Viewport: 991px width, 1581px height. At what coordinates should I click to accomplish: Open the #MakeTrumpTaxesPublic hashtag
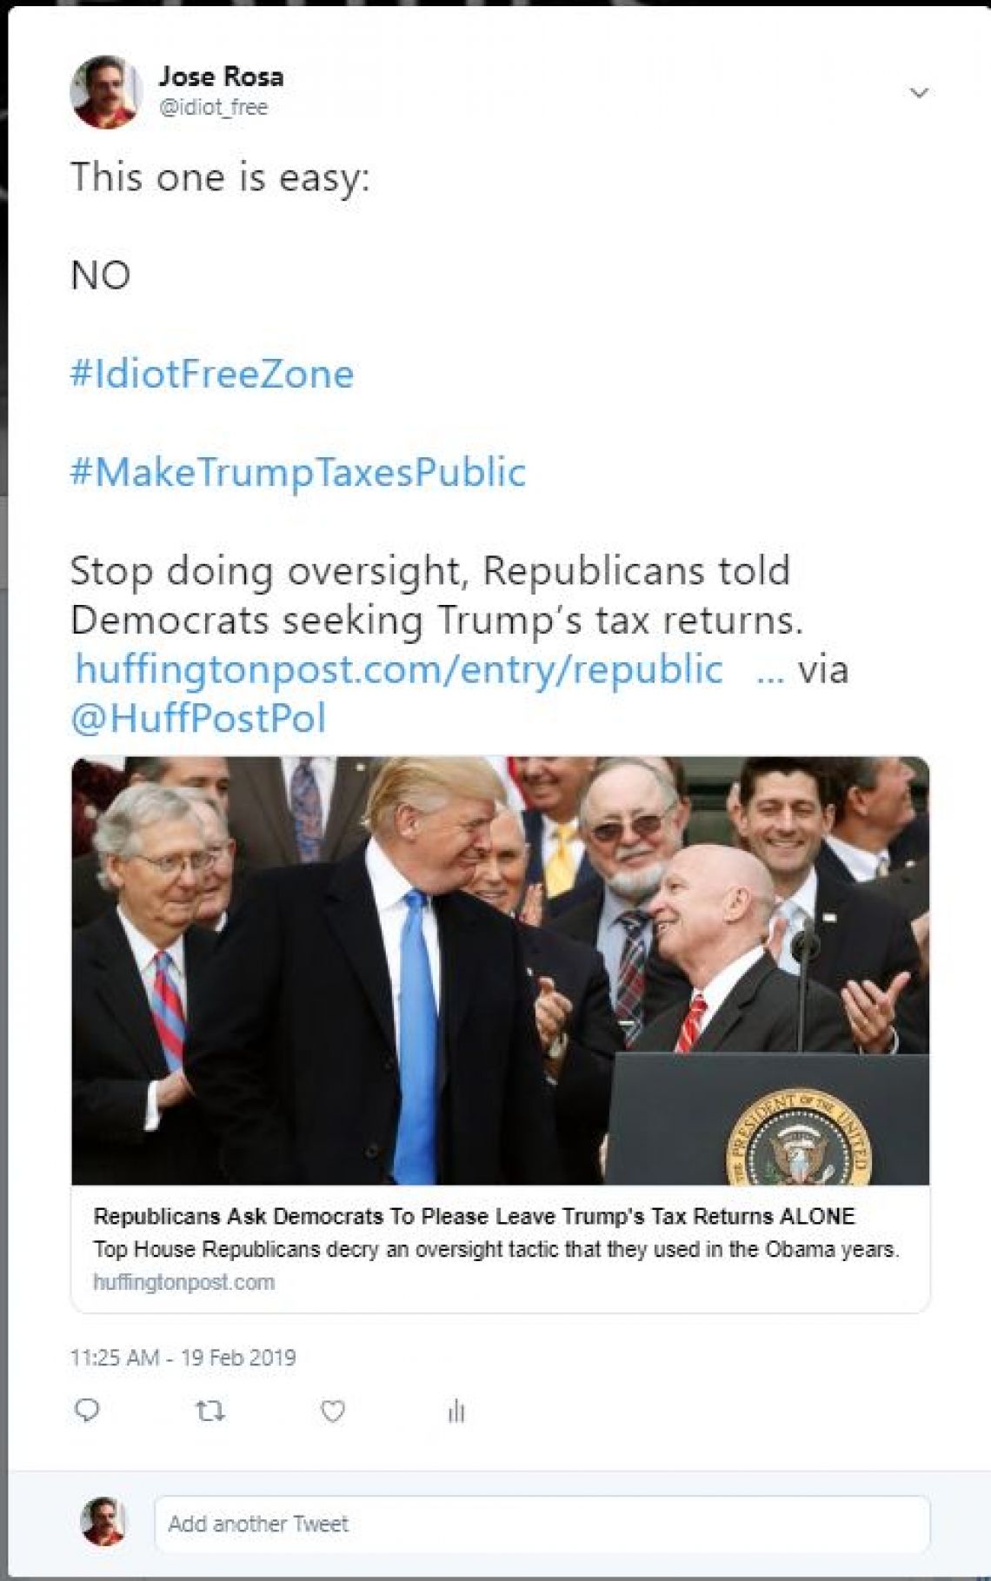tap(298, 472)
